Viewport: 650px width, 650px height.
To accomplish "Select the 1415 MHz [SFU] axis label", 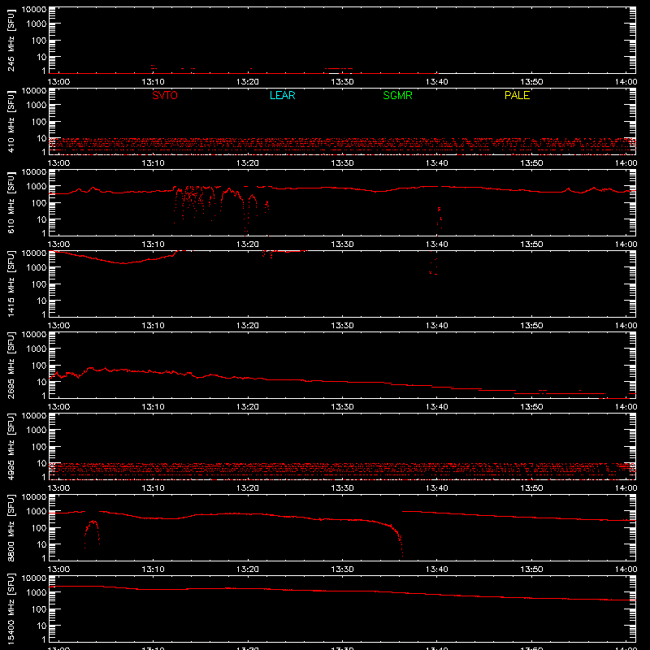I will (x=11, y=284).
